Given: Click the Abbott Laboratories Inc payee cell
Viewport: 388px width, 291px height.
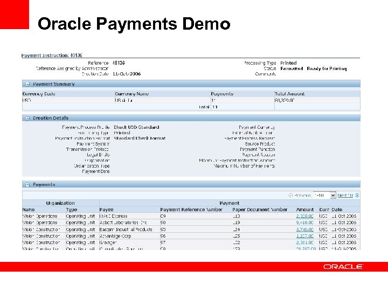Looking at the screenshot, I should 123,223.
